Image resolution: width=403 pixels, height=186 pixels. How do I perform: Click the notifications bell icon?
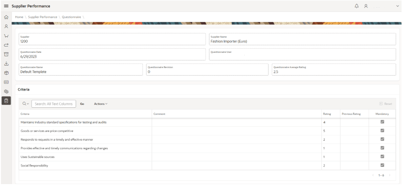(x=356, y=6)
